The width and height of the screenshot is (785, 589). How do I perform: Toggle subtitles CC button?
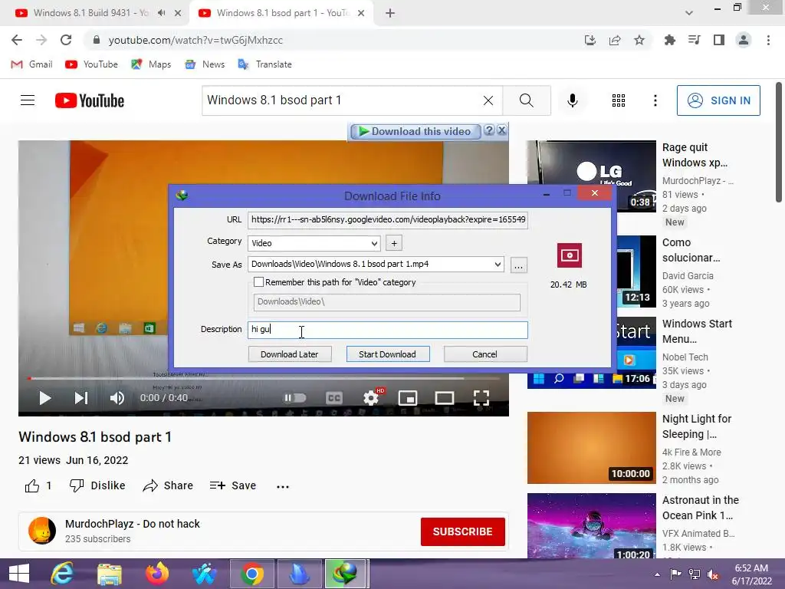coord(334,398)
